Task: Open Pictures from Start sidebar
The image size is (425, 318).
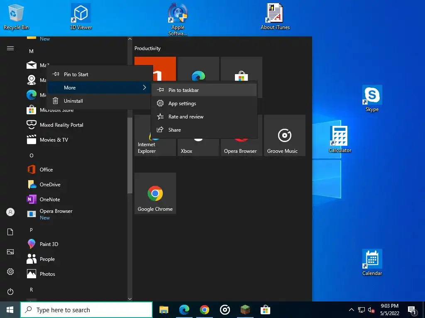Action: coord(10,252)
